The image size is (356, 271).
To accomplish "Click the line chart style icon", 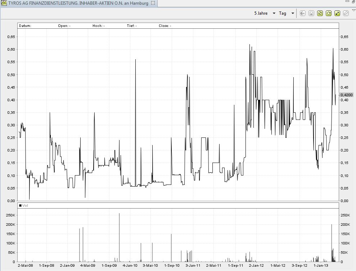I will coord(346,13).
